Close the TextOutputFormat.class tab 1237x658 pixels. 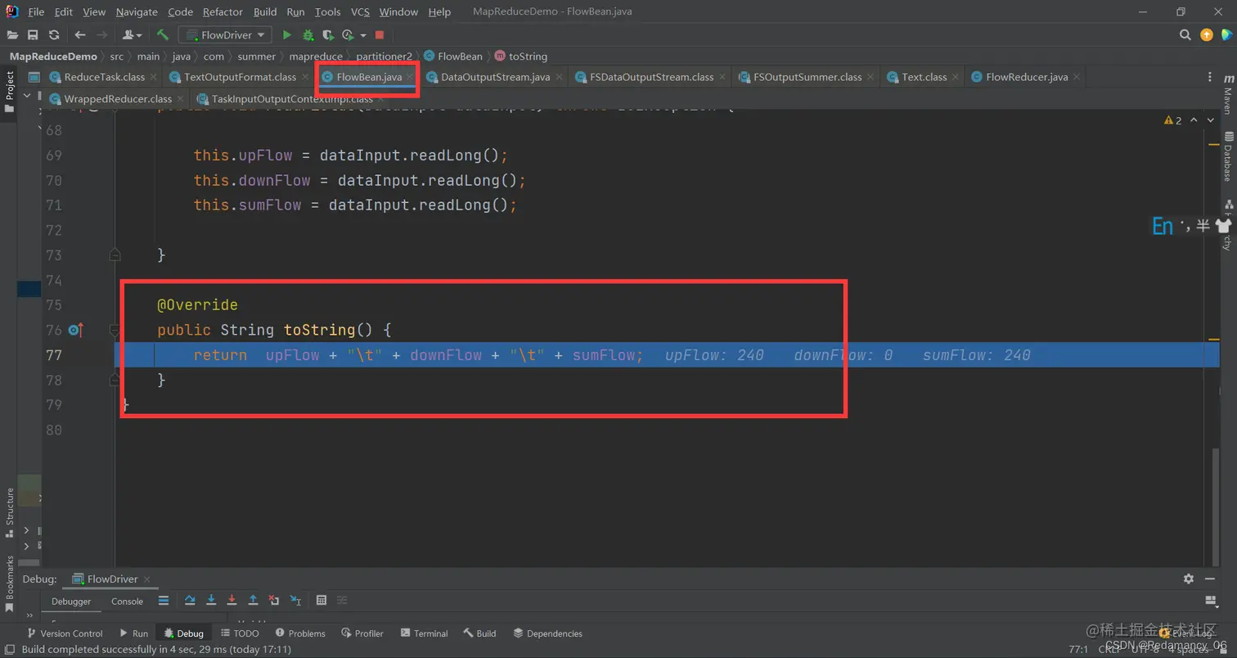coord(305,77)
